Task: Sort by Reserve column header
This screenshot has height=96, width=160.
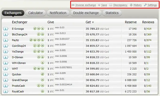Action: click(131, 22)
